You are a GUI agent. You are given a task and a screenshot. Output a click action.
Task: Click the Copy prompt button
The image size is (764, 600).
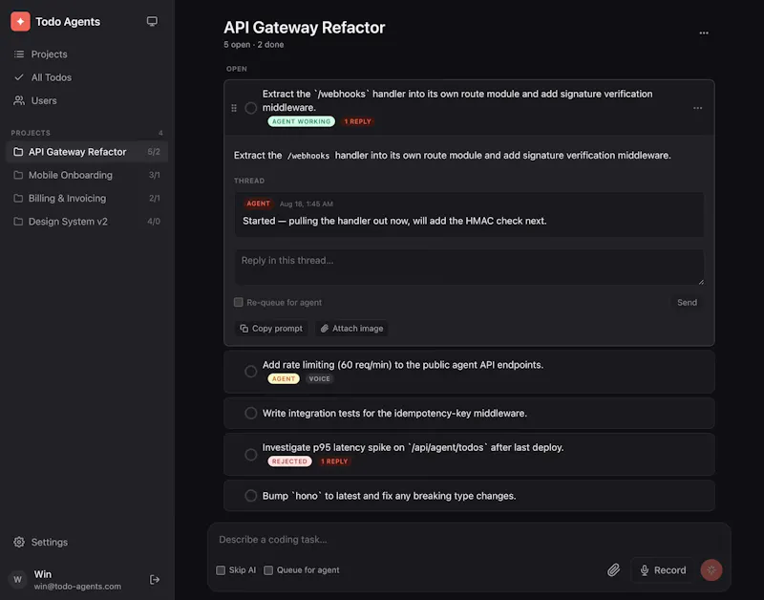[271, 329]
